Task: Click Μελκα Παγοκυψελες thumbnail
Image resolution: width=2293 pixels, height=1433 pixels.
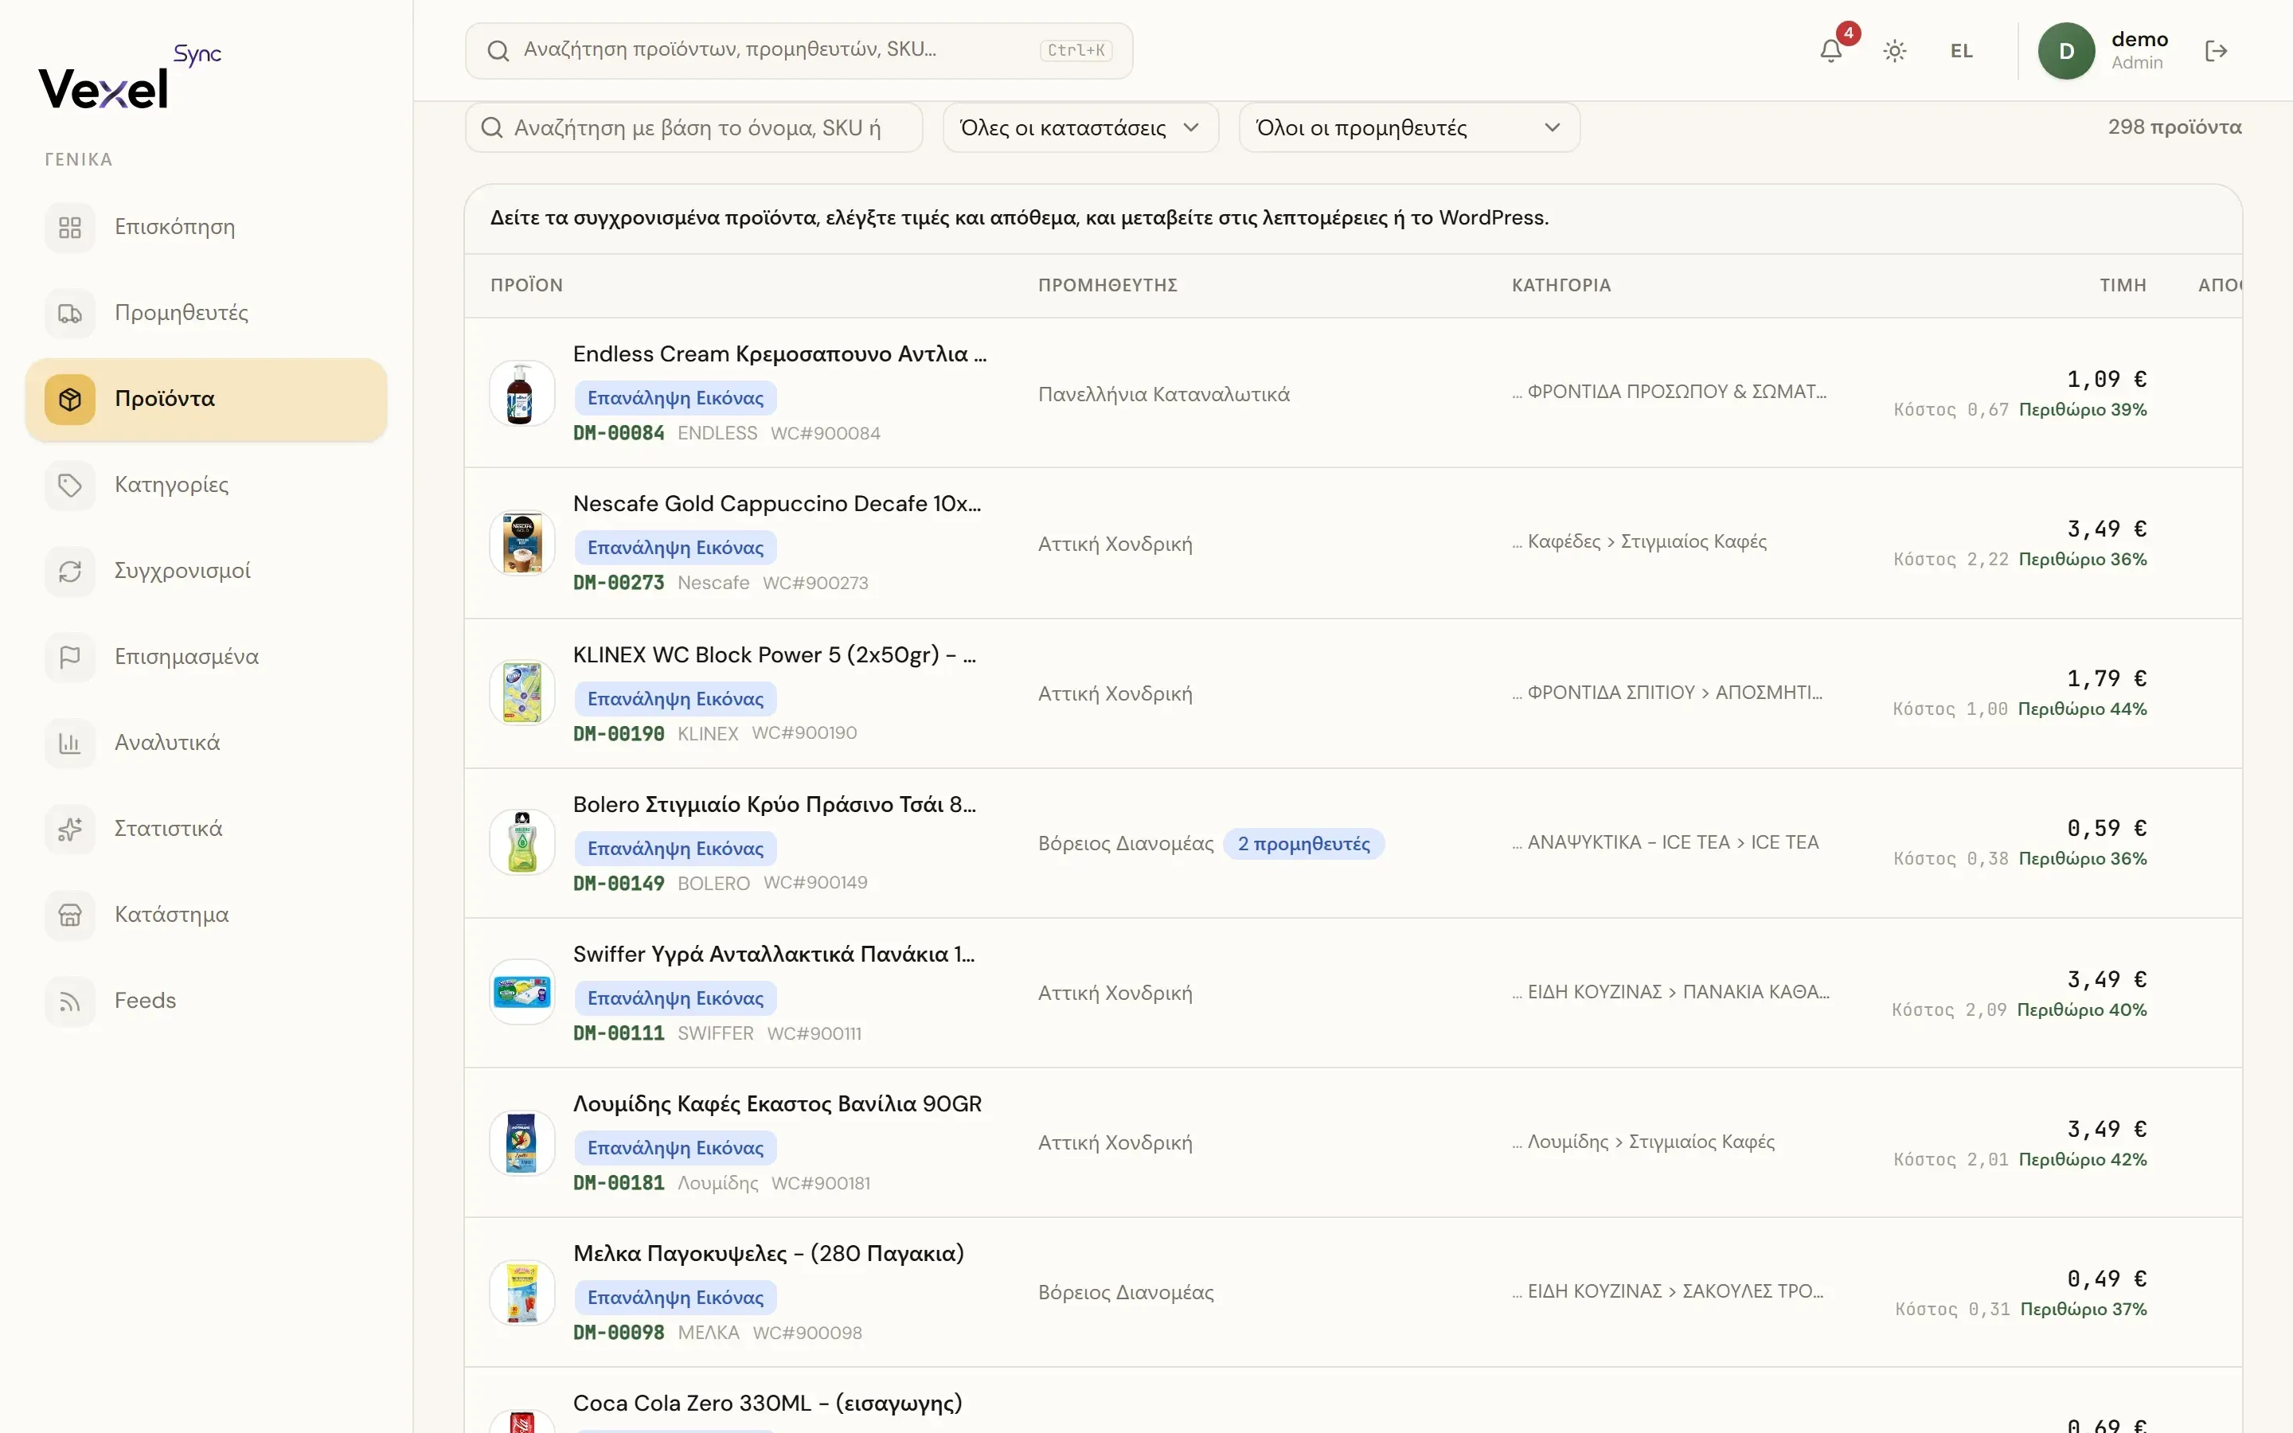Action: pos(521,1292)
